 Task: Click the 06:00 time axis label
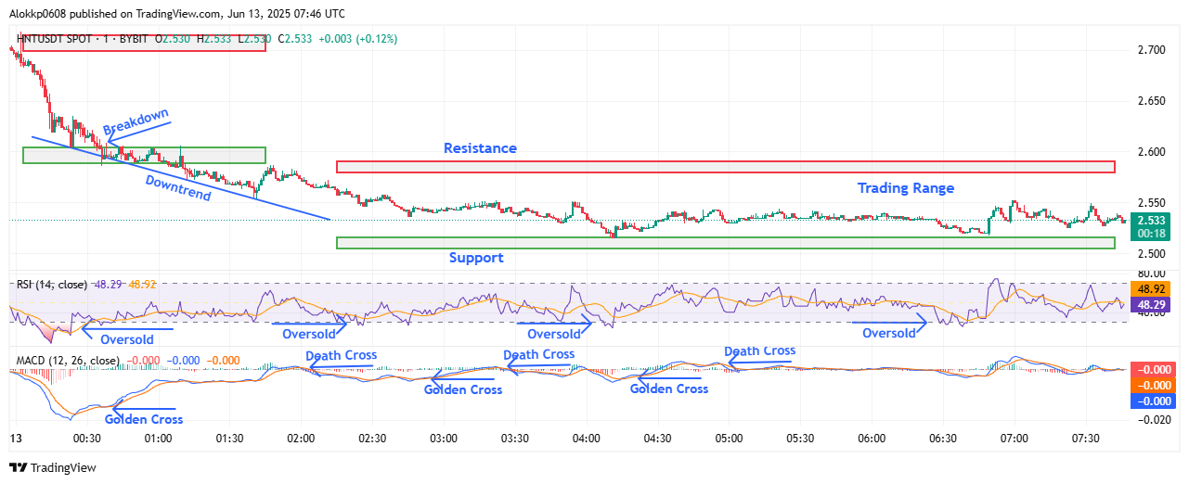[x=872, y=438]
